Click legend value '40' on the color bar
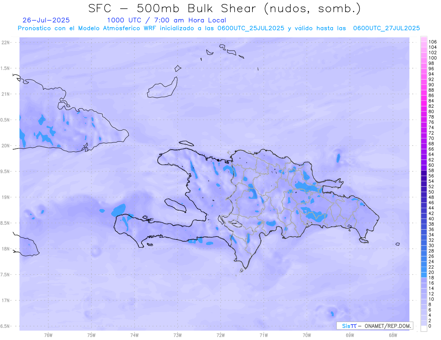This screenshot has width=441, height=340. [431, 219]
